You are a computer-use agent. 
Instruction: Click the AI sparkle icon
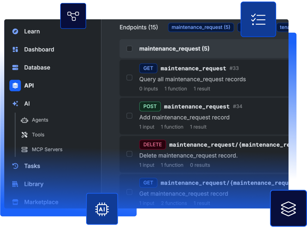pos(15,104)
